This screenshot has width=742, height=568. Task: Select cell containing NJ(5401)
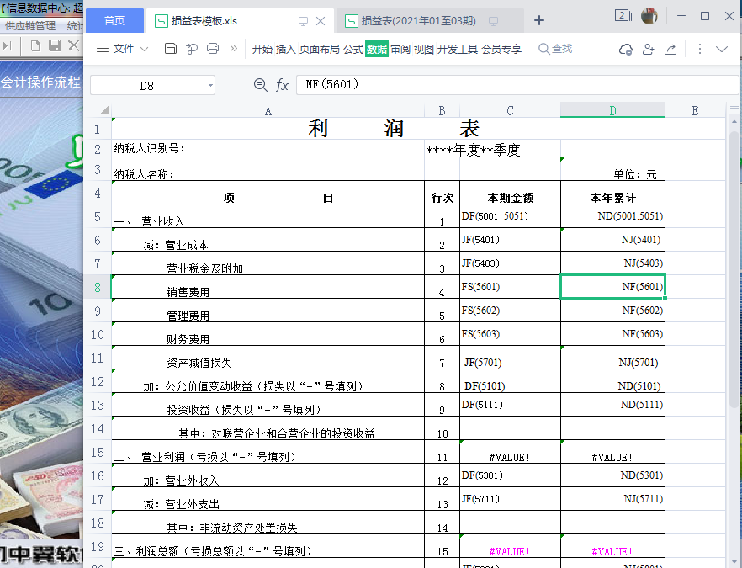coord(612,240)
